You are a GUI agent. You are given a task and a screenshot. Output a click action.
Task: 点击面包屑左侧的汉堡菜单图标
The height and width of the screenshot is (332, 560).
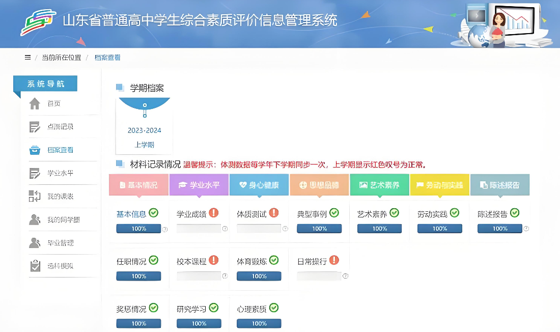click(27, 57)
